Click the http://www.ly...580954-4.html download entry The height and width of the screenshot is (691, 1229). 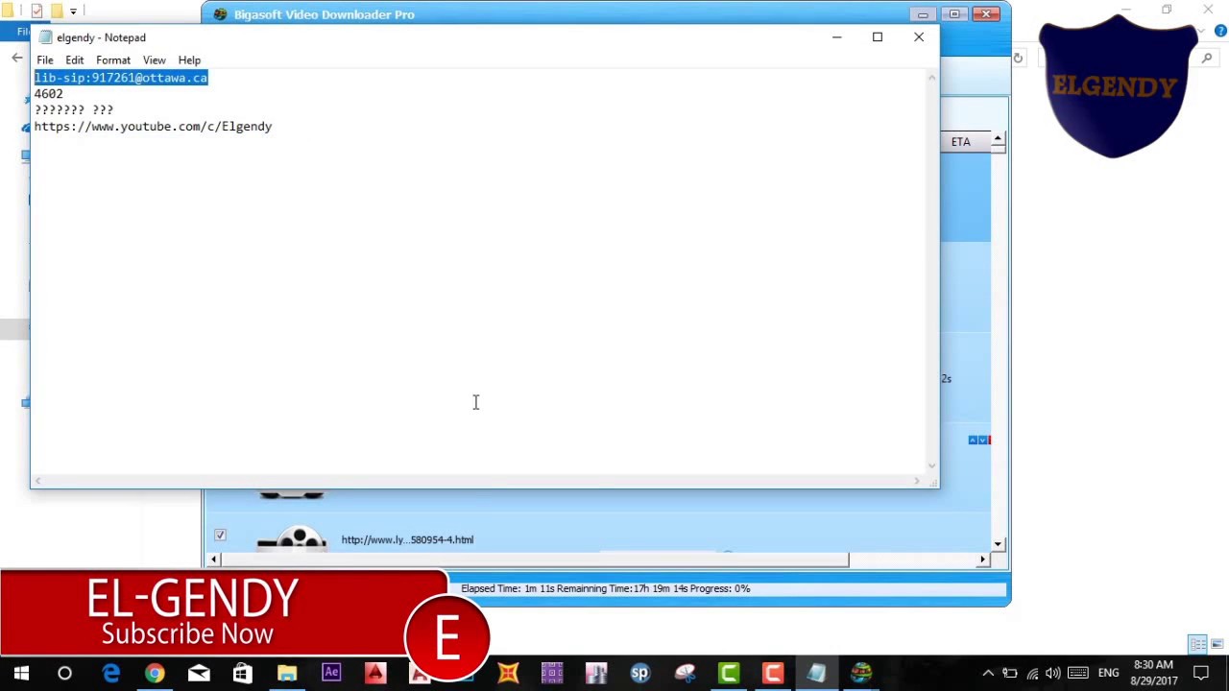click(407, 539)
